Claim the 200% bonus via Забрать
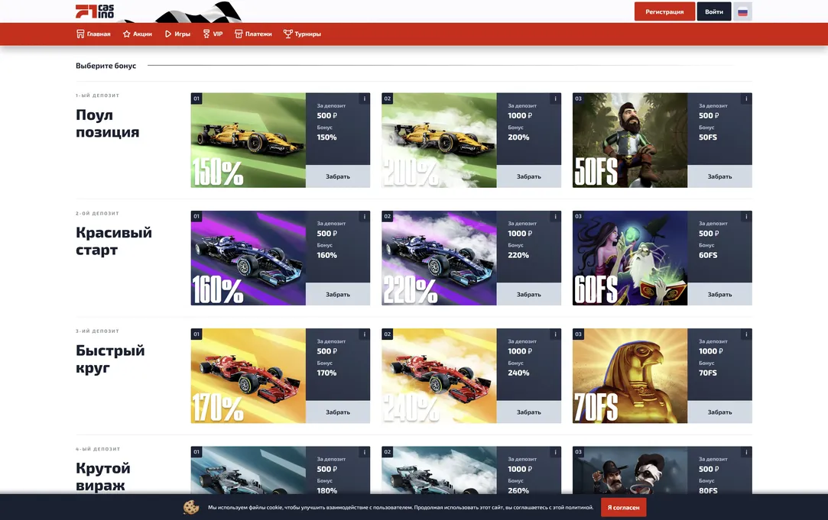Image resolution: width=828 pixels, height=520 pixels. tap(529, 176)
